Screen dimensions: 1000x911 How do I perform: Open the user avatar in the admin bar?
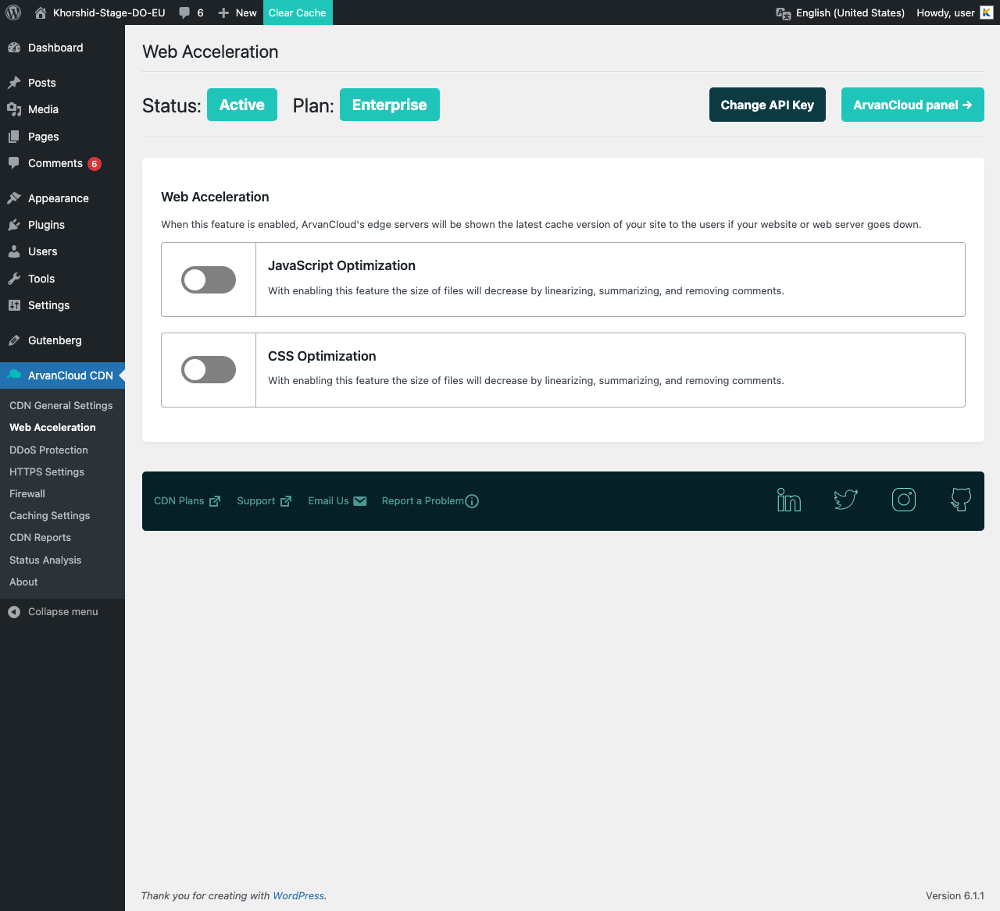[x=987, y=12]
